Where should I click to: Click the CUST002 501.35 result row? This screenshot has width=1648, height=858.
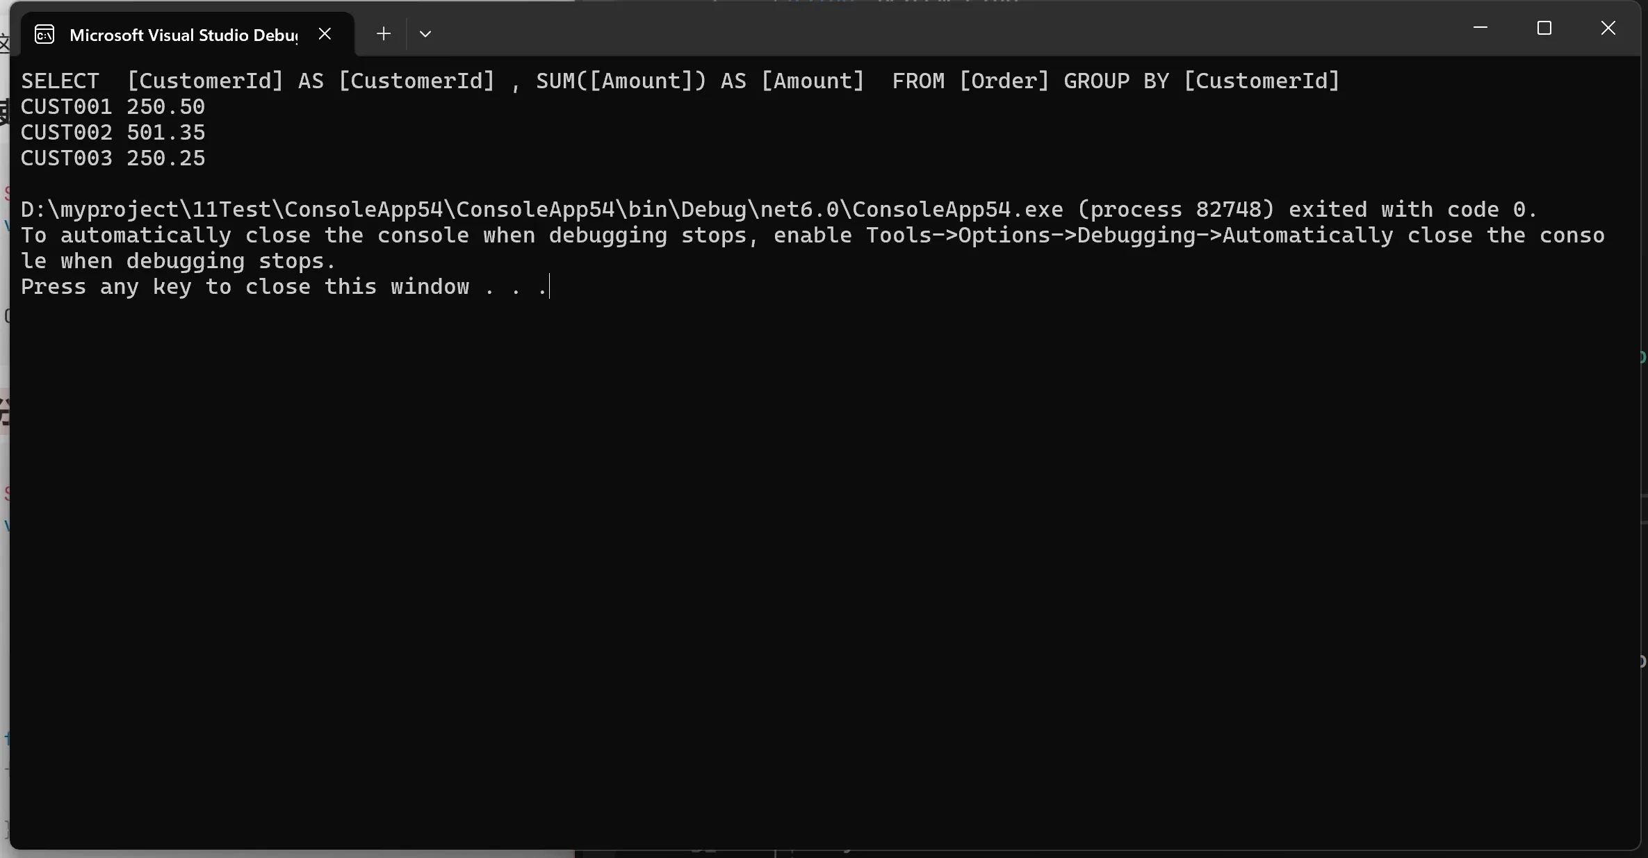pos(113,133)
